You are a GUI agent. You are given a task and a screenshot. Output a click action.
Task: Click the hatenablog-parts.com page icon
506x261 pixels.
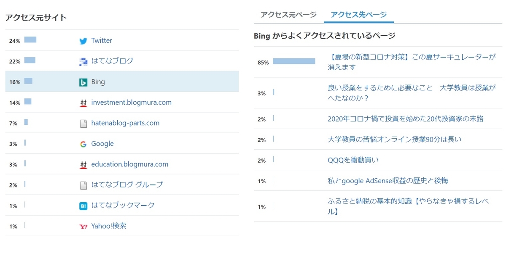83,123
